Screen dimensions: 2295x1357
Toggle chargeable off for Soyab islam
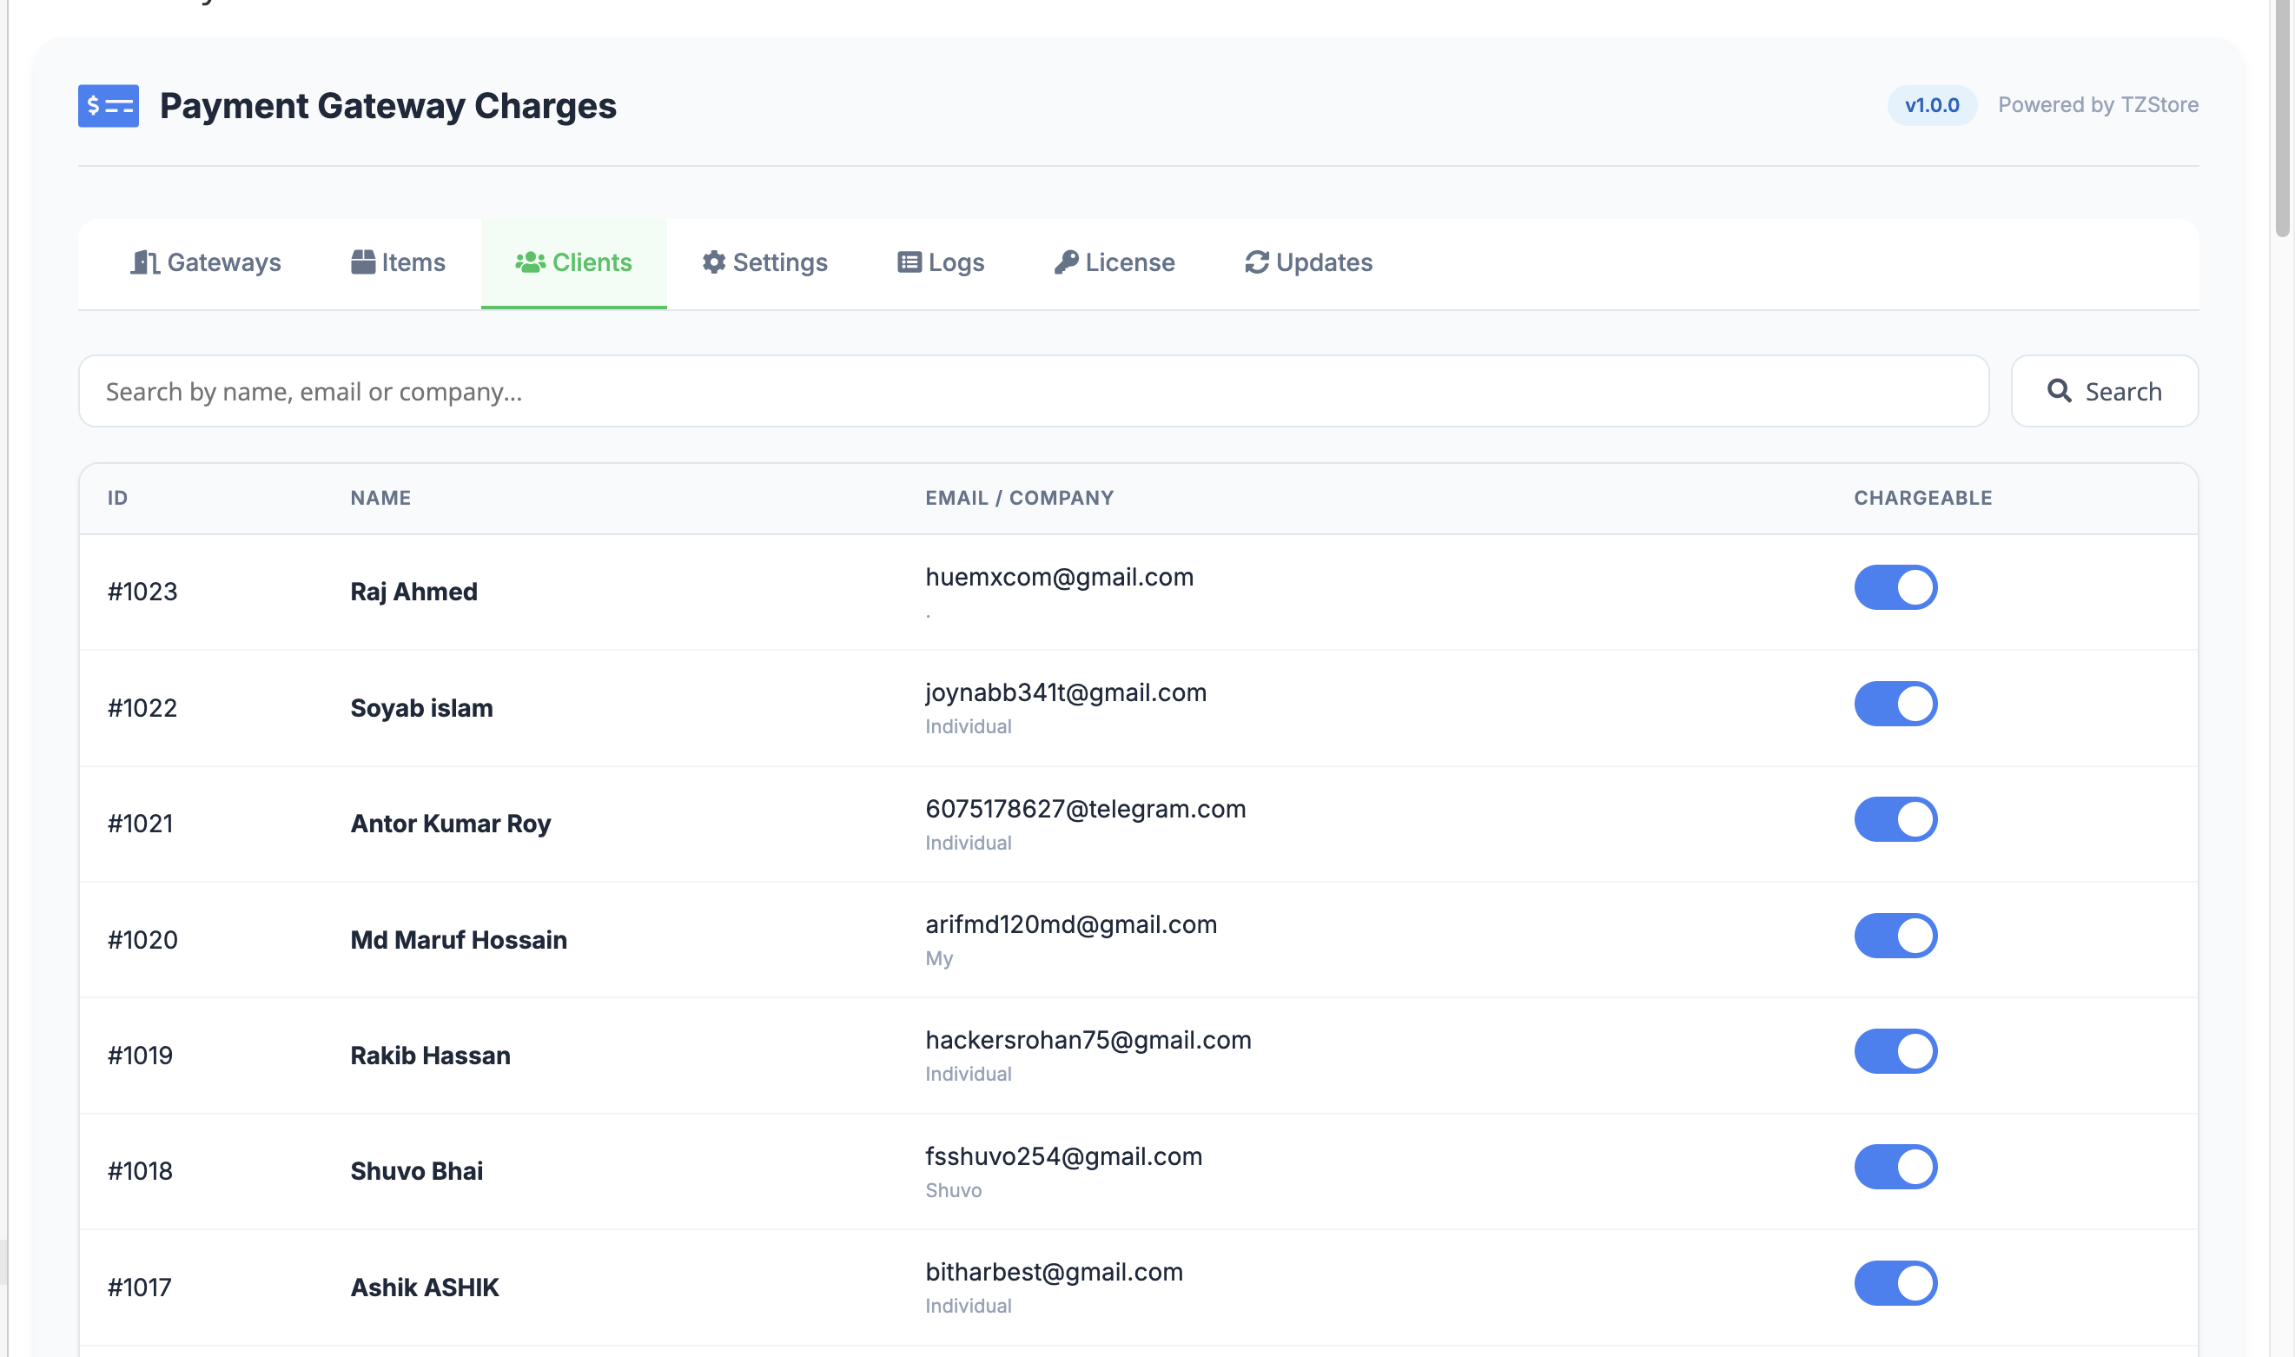pyautogui.click(x=1895, y=704)
